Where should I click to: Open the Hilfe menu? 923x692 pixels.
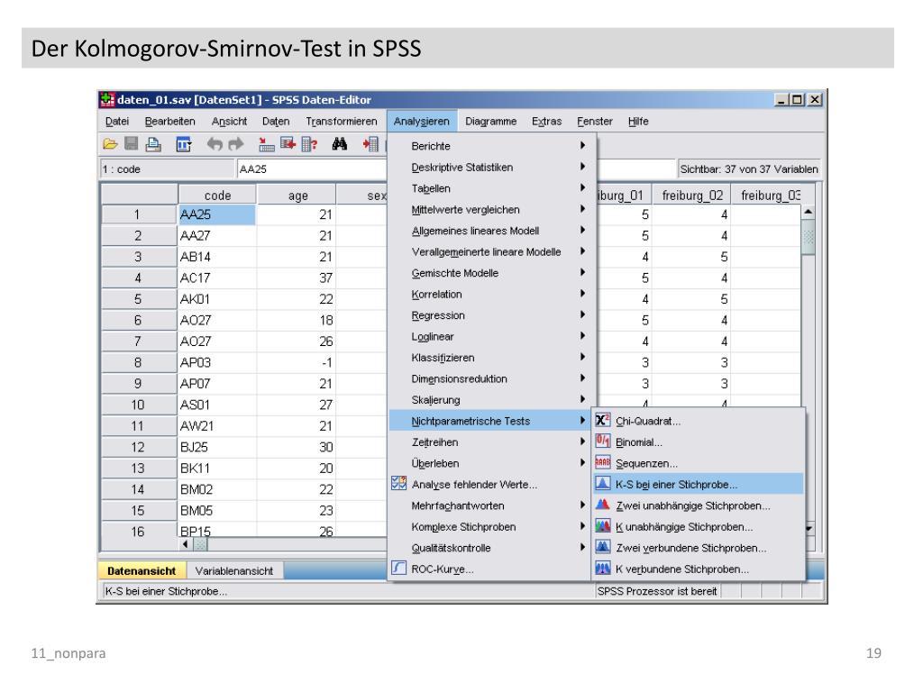click(x=638, y=122)
